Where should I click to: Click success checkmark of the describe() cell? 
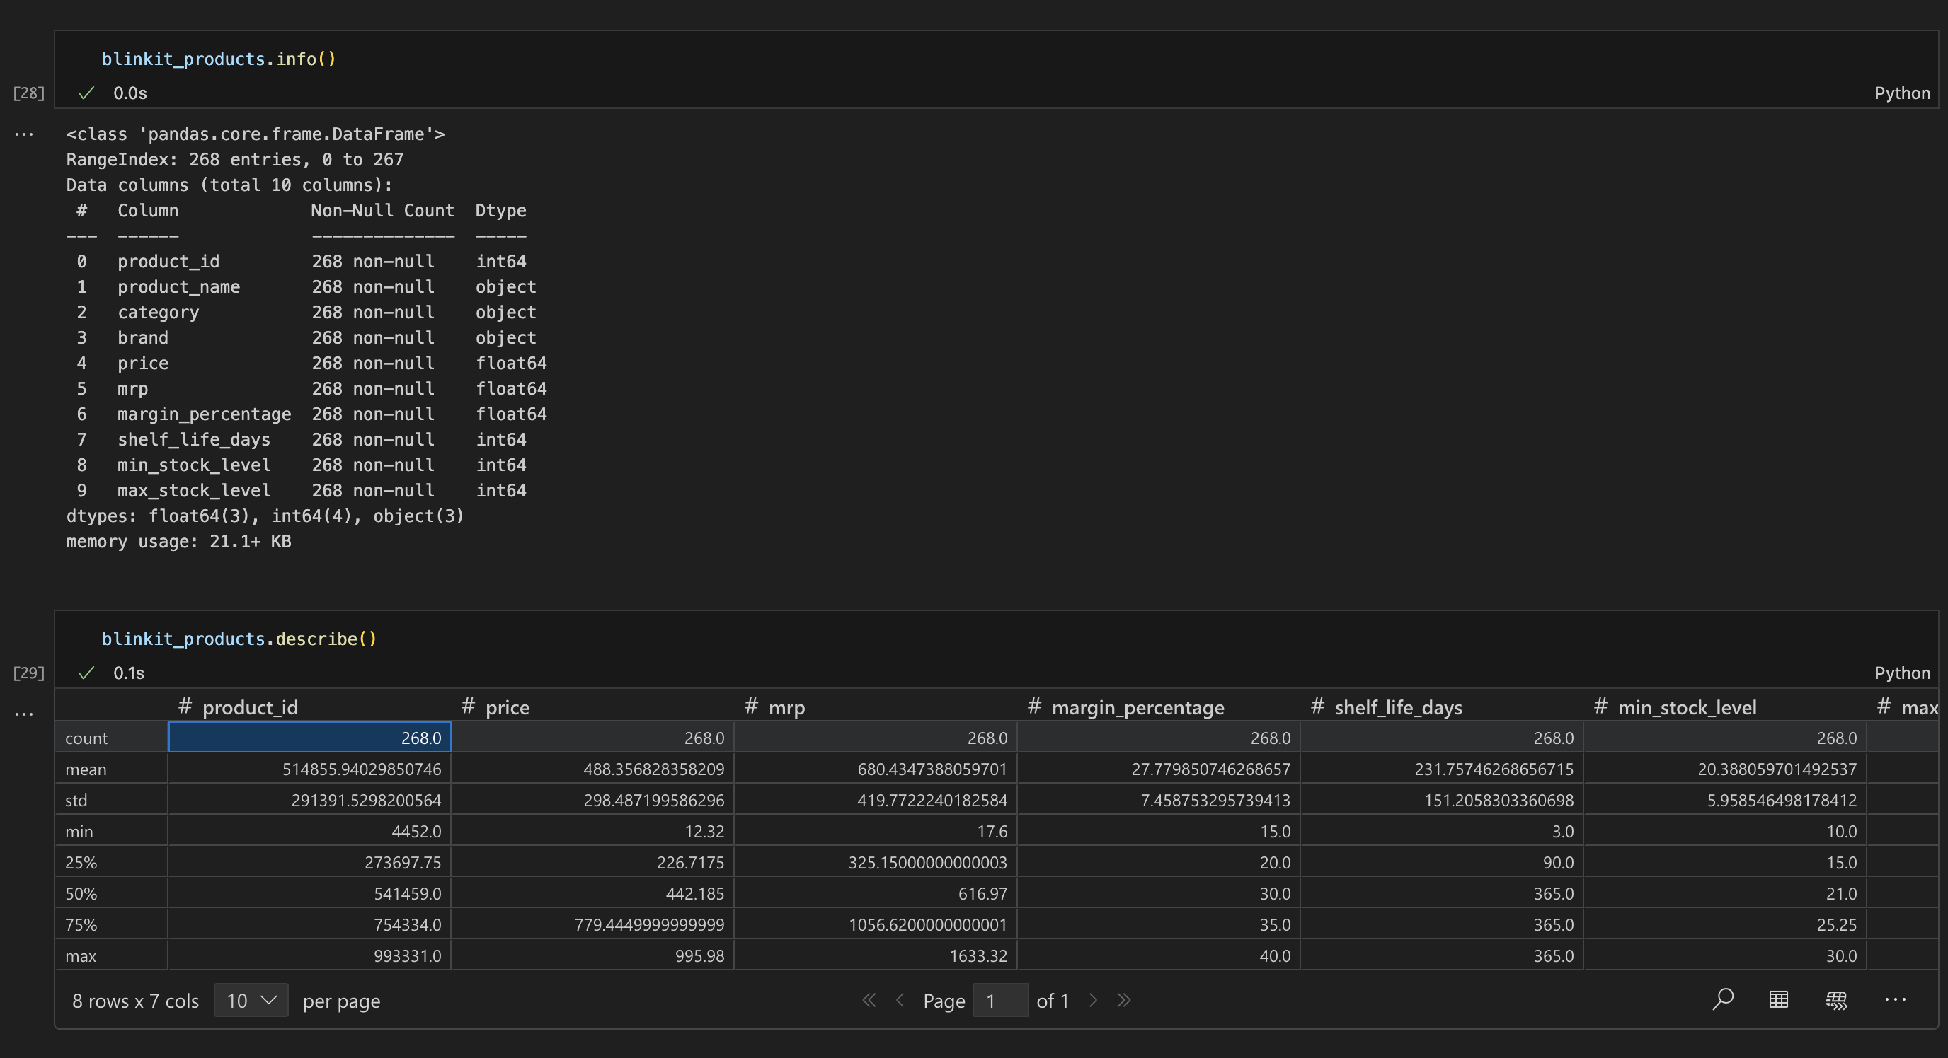[x=87, y=673]
